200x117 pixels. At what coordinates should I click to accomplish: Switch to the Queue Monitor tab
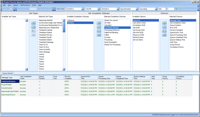(7, 73)
